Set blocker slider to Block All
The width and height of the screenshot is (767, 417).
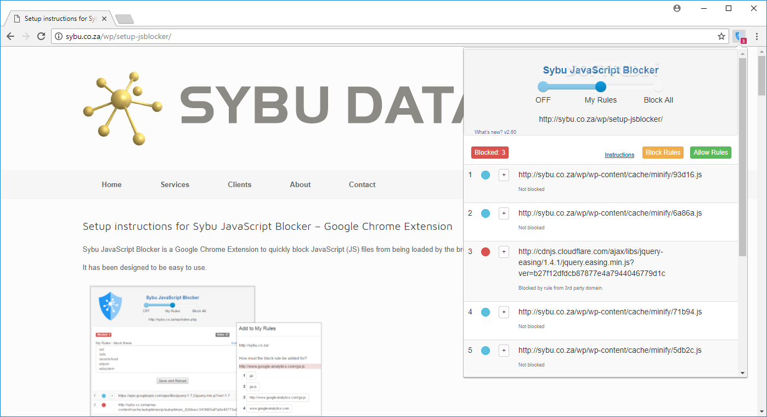[x=658, y=87]
